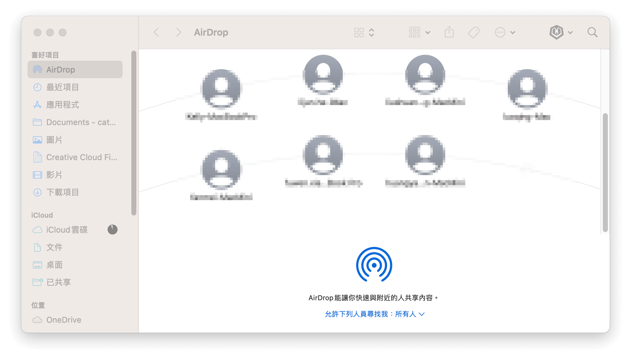Expand the group-by dropdown arrow

pyautogui.click(x=428, y=32)
